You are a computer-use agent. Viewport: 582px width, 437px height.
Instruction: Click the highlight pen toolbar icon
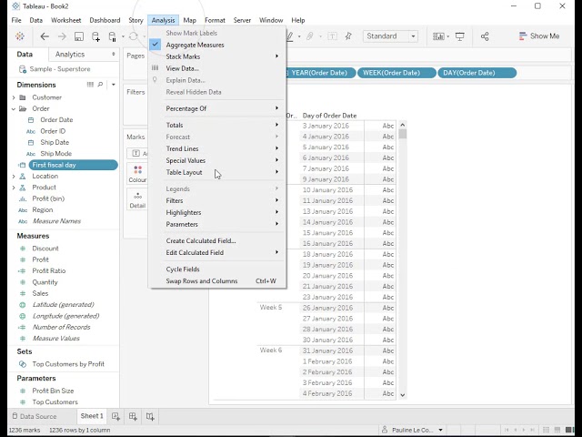coord(290,36)
